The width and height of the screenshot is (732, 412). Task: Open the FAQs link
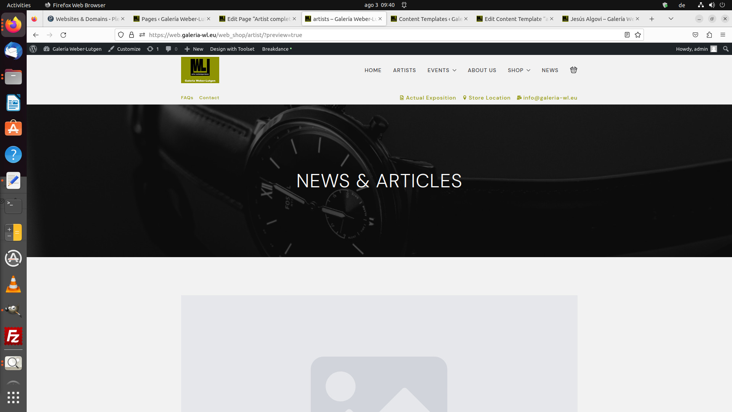[x=187, y=98]
